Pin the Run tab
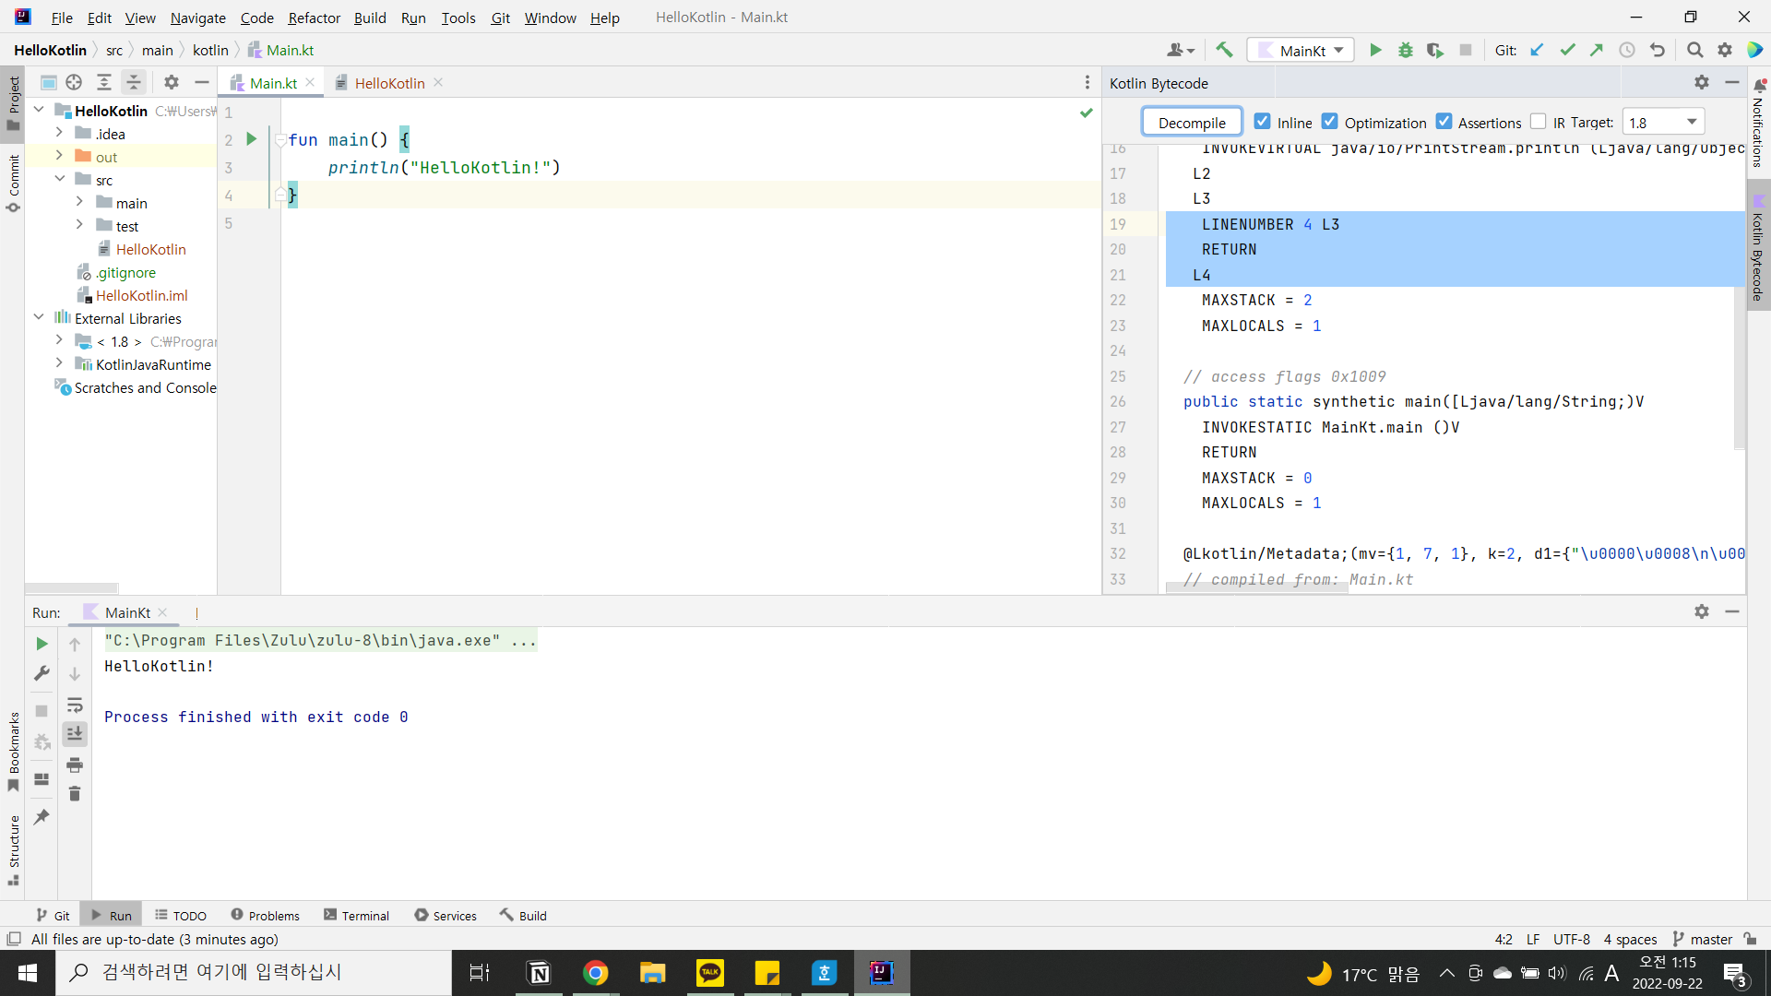 pyautogui.click(x=42, y=817)
